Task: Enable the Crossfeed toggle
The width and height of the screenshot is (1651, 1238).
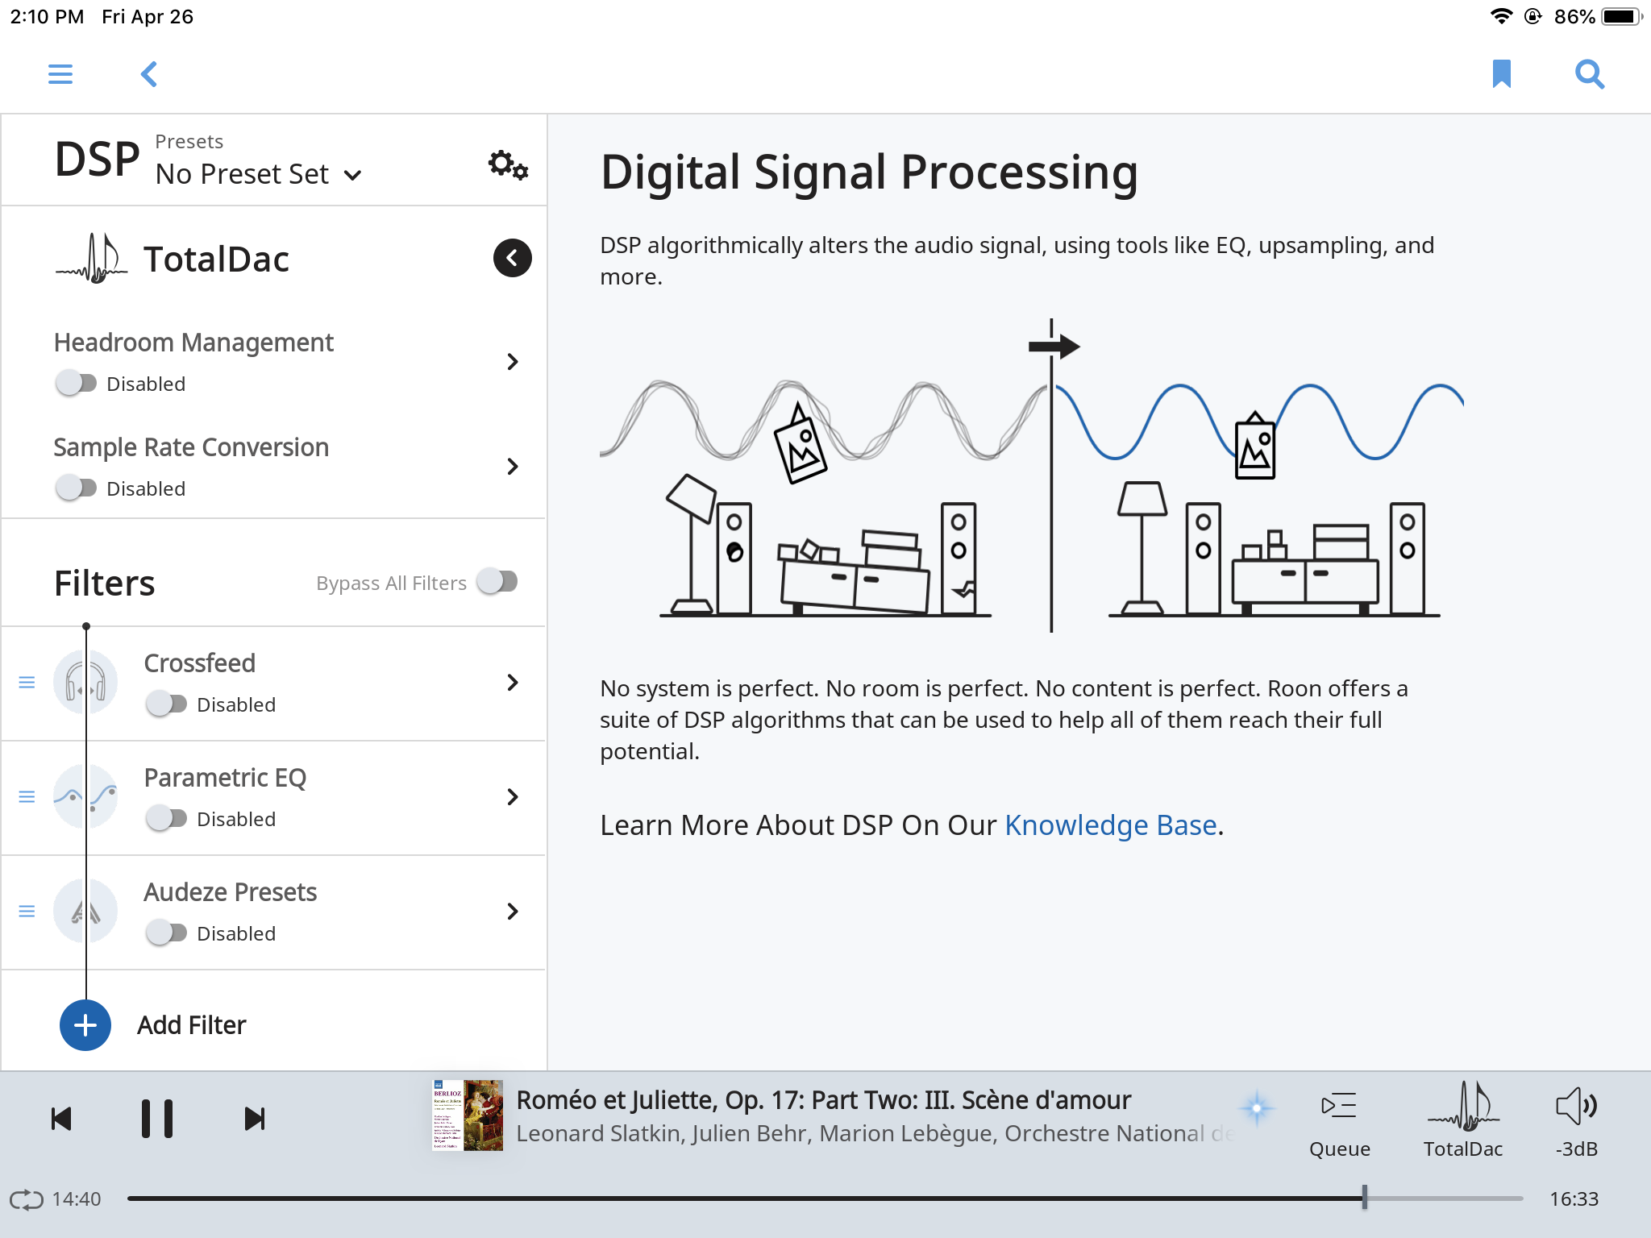Action: 167,704
